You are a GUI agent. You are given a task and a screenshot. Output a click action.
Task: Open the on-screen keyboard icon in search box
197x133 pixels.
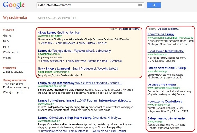[x=140, y=5]
